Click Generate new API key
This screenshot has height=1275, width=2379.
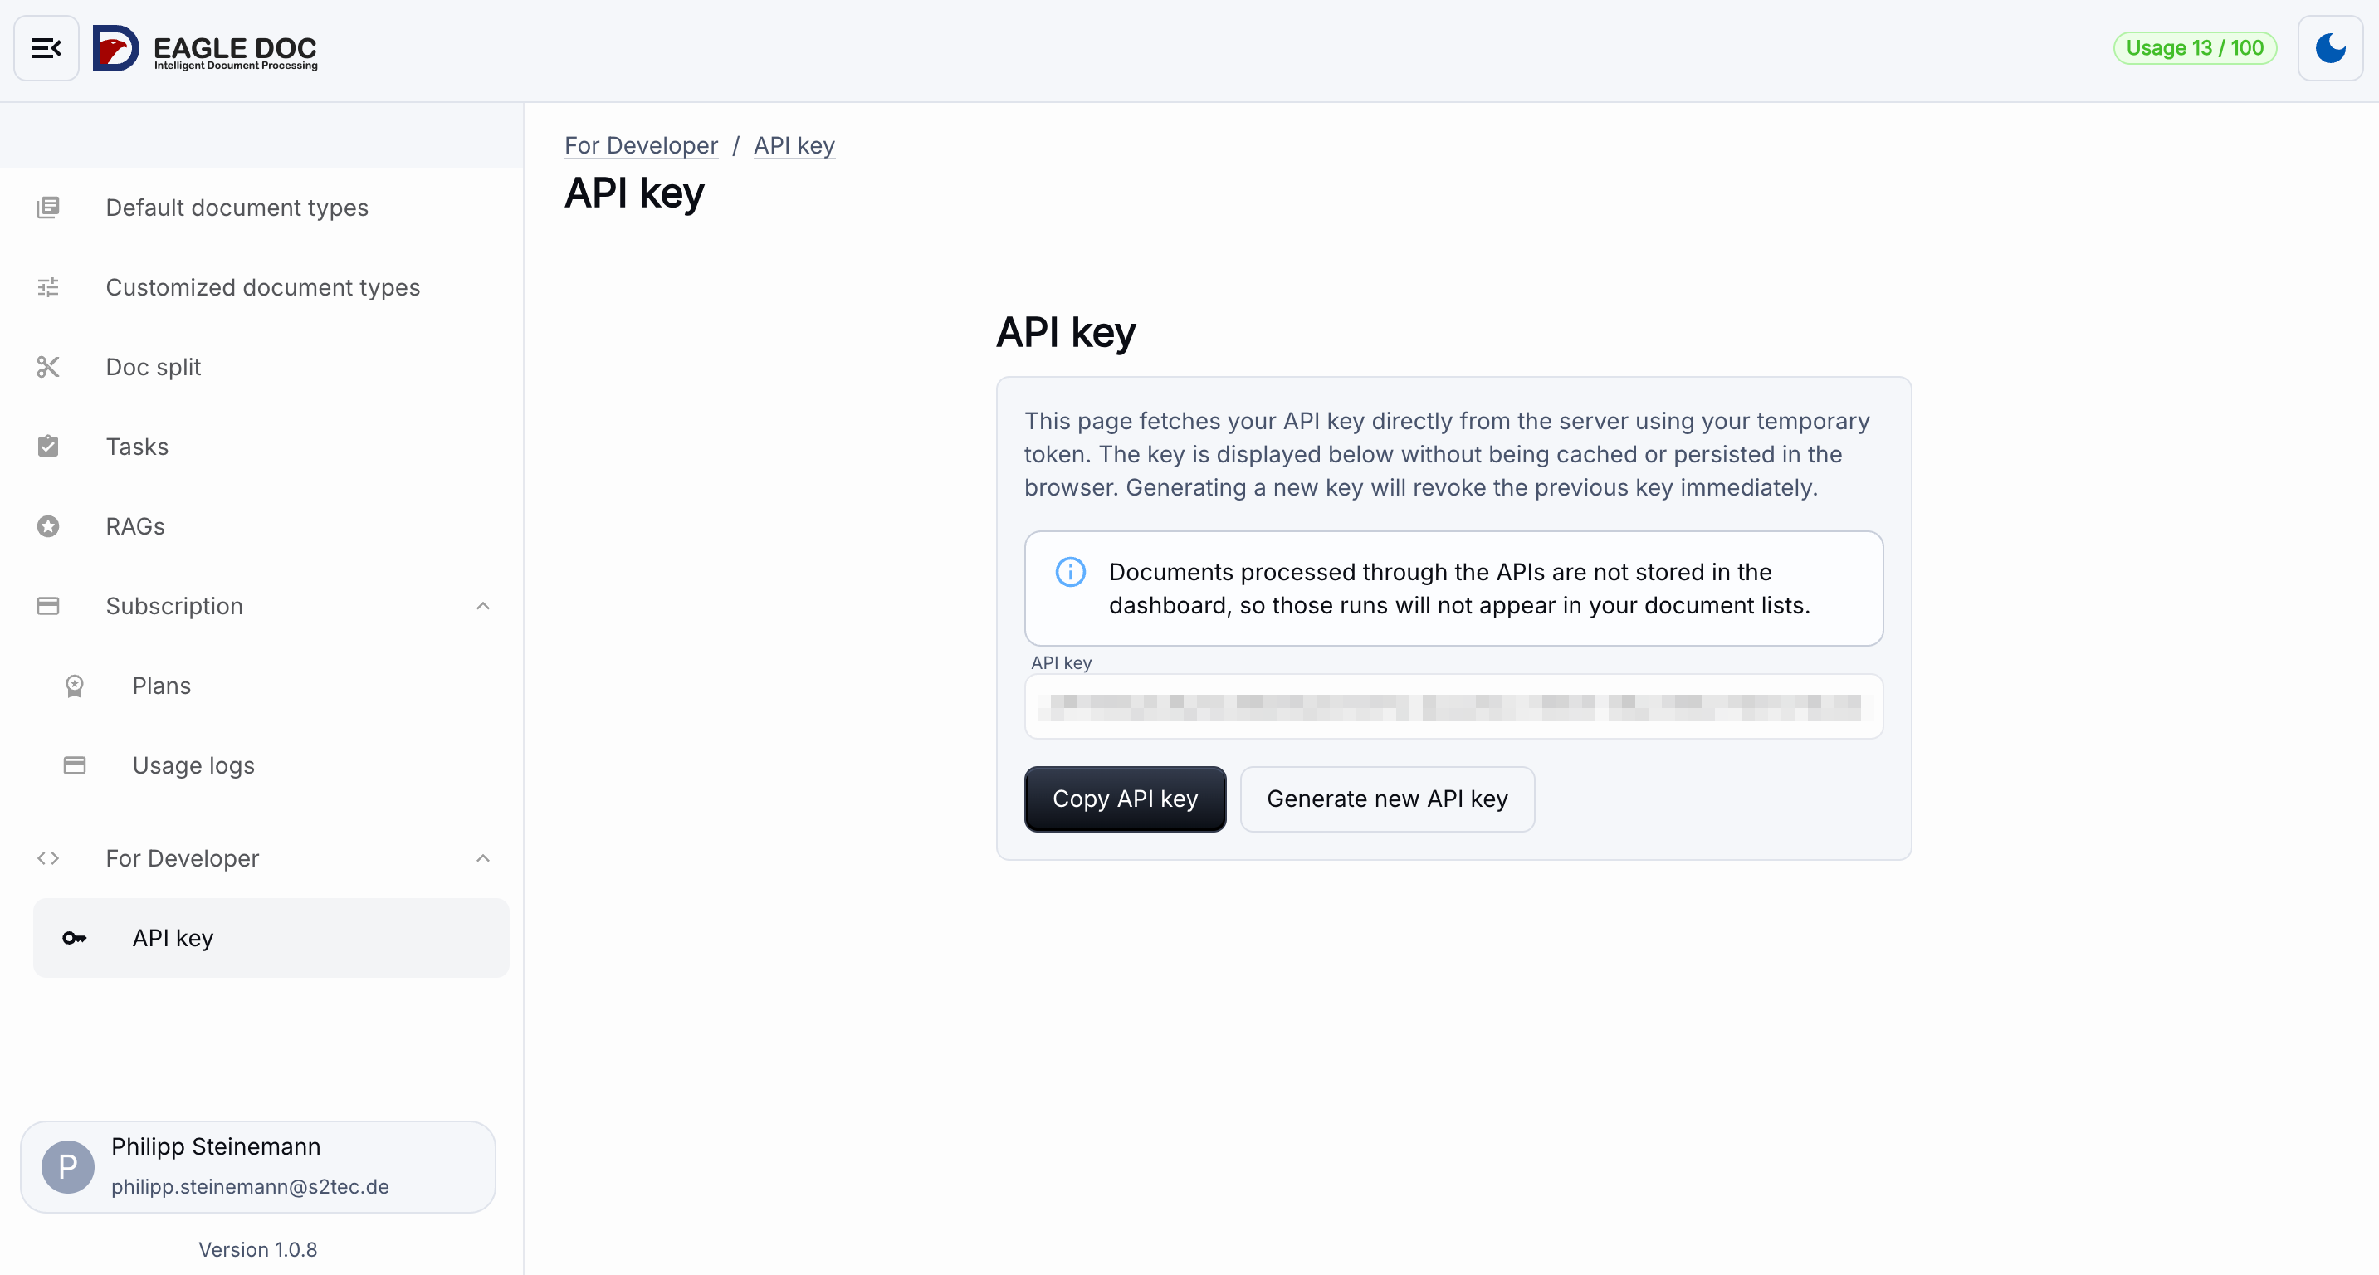pos(1386,799)
